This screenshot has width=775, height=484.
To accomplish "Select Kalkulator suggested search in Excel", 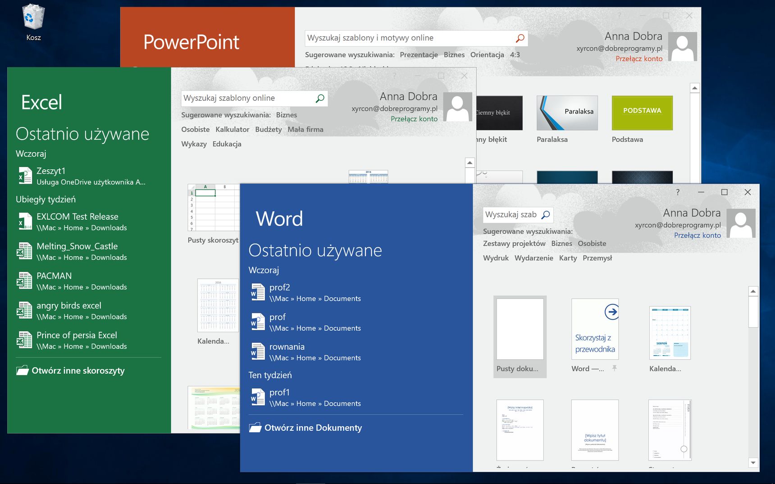I will pos(232,129).
